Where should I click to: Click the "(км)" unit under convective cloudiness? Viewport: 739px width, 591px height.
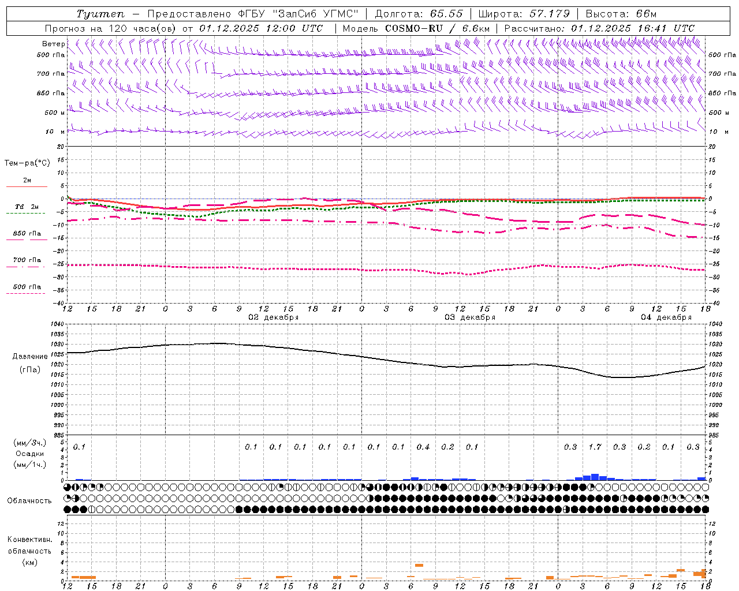pyautogui.click(x=29, y=562)
